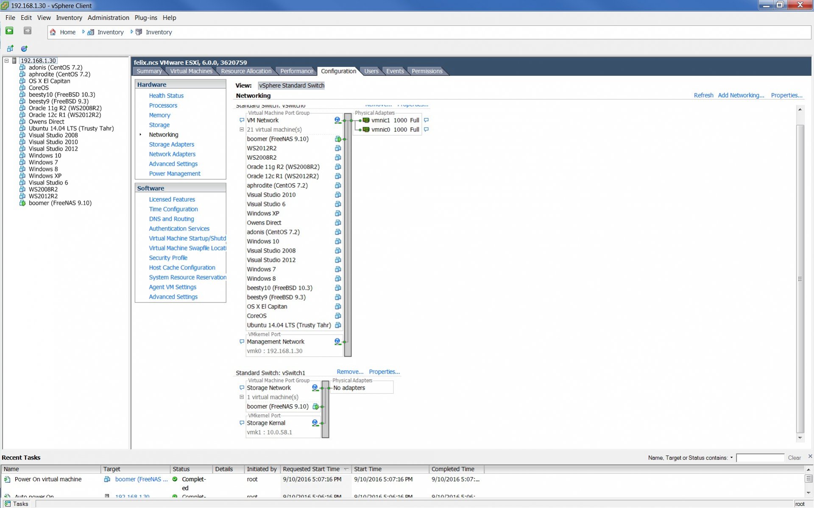This screenshot has width=814, height=508.
Task: Switch to the Summary tab
Action: click(x=149, y=71)
